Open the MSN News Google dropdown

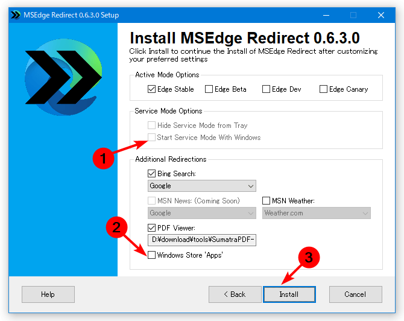click(x=202, y=213)
